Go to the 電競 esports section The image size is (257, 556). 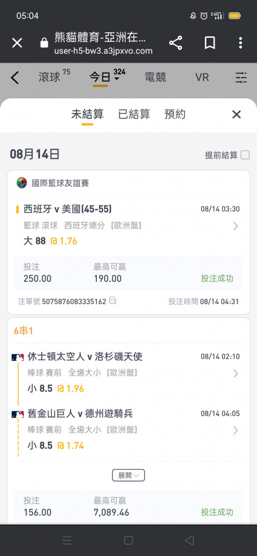155,77
